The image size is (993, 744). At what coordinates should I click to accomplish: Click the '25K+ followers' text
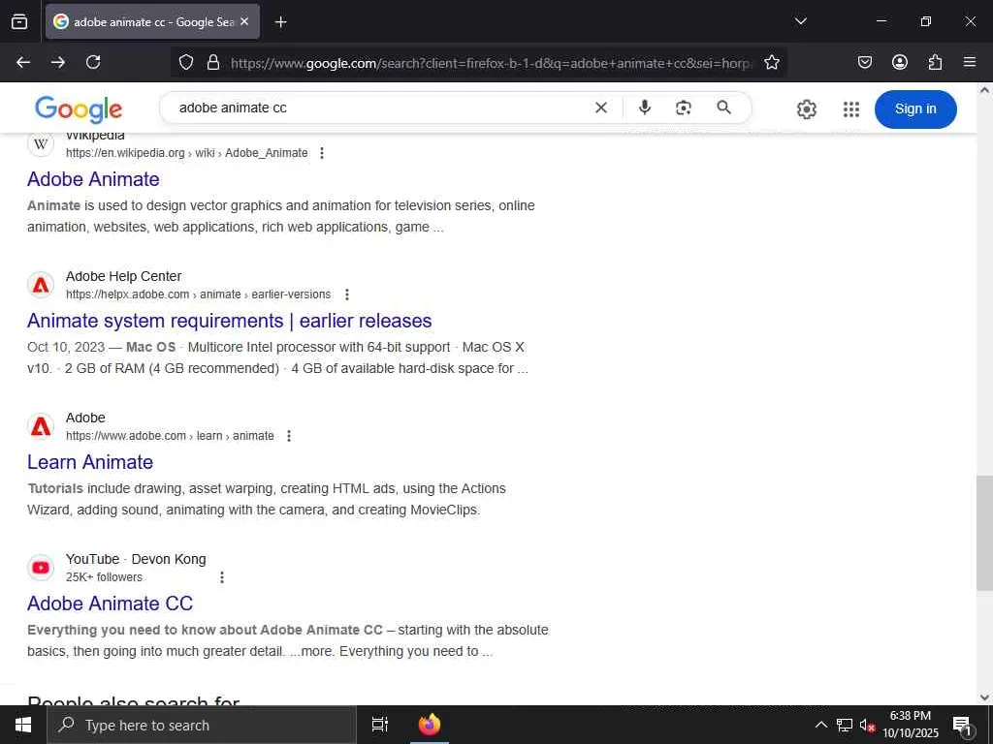point(104,577)
